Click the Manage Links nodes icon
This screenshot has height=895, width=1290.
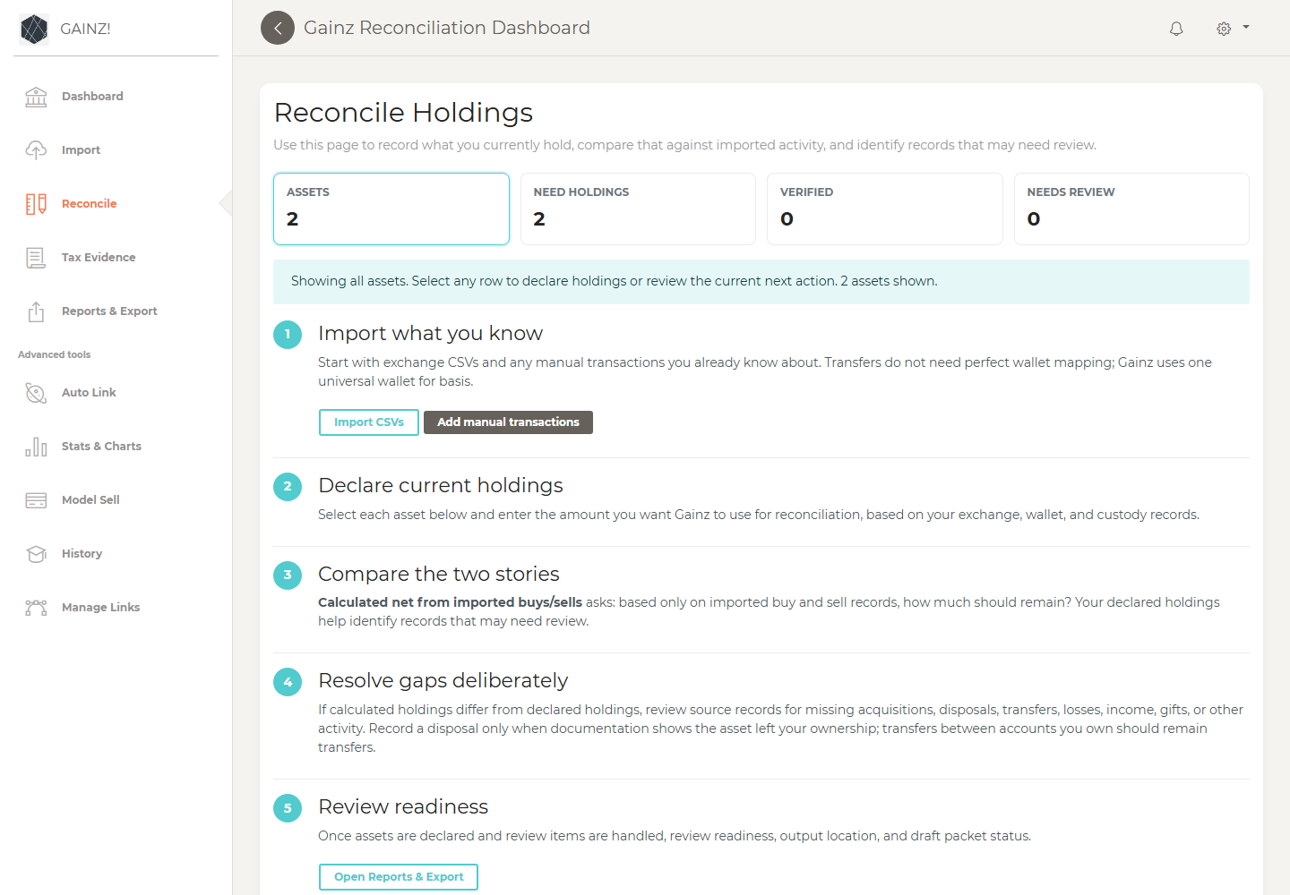tap(36, 608)
